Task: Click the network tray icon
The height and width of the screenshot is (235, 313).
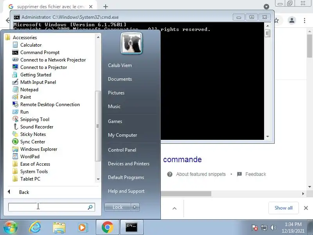Action: [x=264, y=228]
